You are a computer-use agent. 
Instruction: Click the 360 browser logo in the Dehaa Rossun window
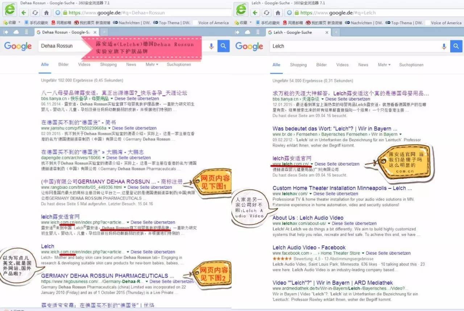pos(10,10)
